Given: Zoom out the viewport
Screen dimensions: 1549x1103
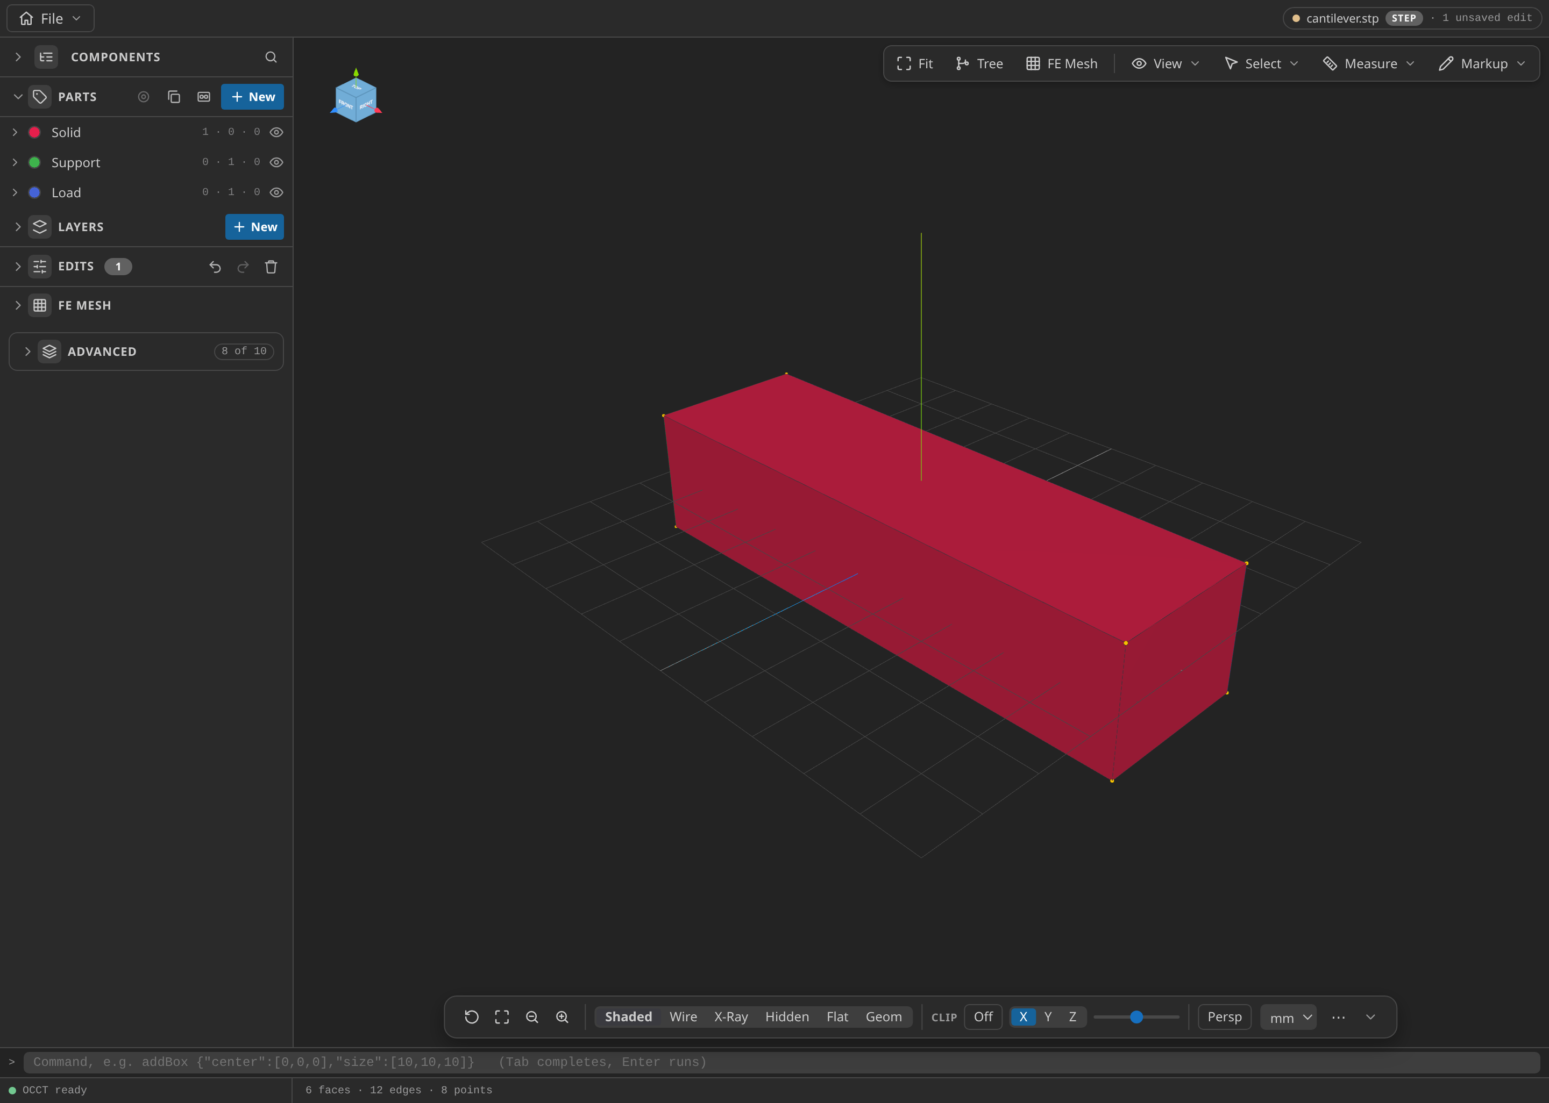Looking at the screenshot, I should tap(532, 1017).
